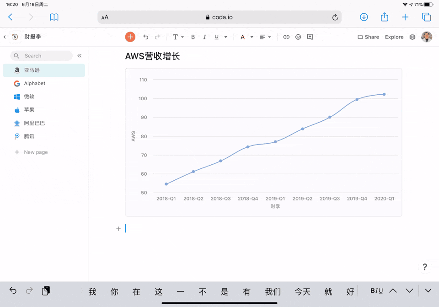Viewport: 439px width, 307px height.
Task: Redo with Coda toolbar redo arrow
Action: [157, 37]
